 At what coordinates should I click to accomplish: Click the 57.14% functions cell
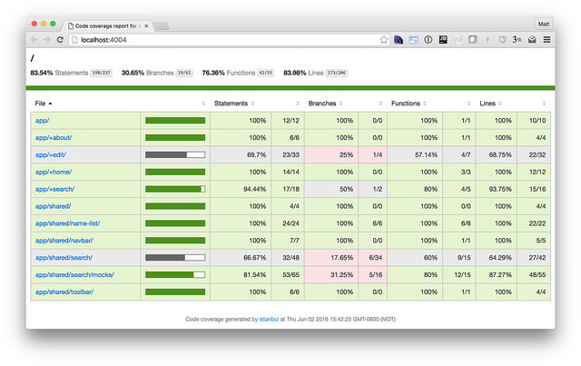click(415, 154)
